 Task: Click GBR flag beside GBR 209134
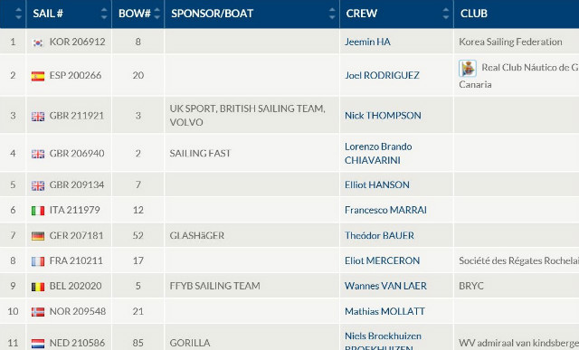pyautogui.click(x=38, y=185)
